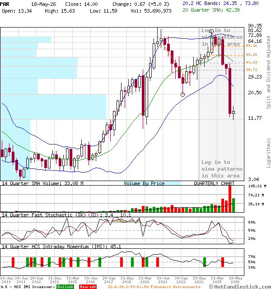
Task: Click the 34.72 Fibonacci level label
Action: click(252, 70)
